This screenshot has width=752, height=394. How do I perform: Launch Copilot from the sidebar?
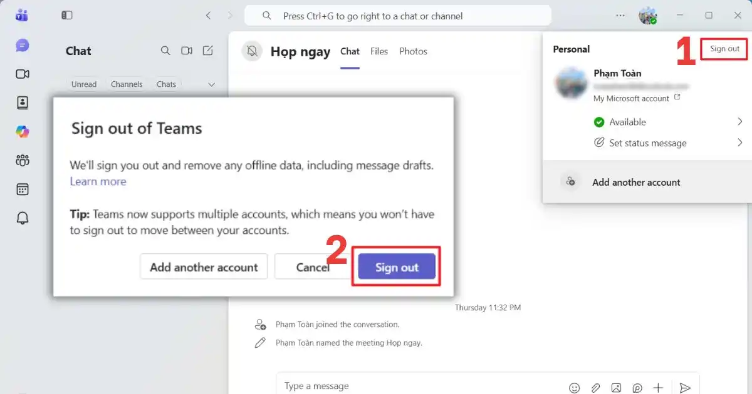click(23, 131)
